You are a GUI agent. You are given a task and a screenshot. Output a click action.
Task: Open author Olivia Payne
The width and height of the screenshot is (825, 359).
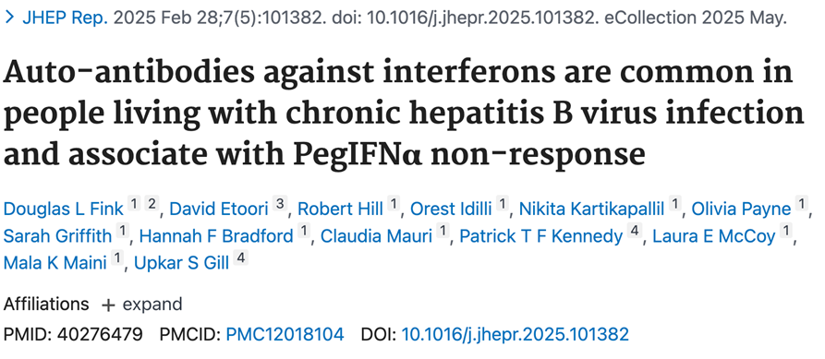[741, 209]
